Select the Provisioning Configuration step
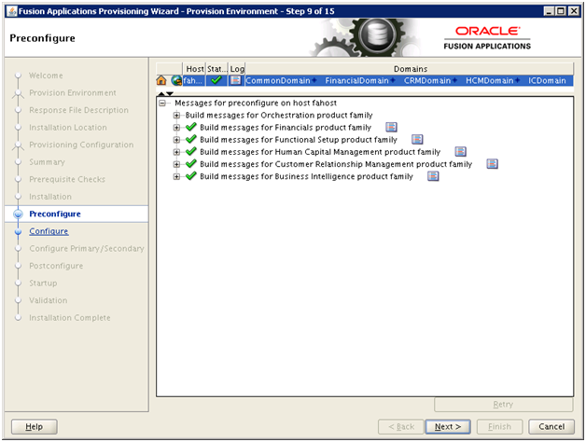 point(81,145)
